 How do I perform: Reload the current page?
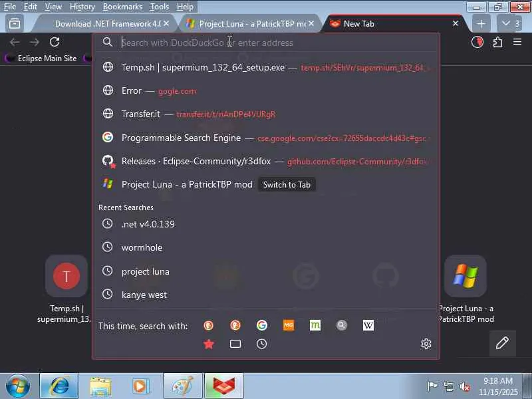[55, 42]
